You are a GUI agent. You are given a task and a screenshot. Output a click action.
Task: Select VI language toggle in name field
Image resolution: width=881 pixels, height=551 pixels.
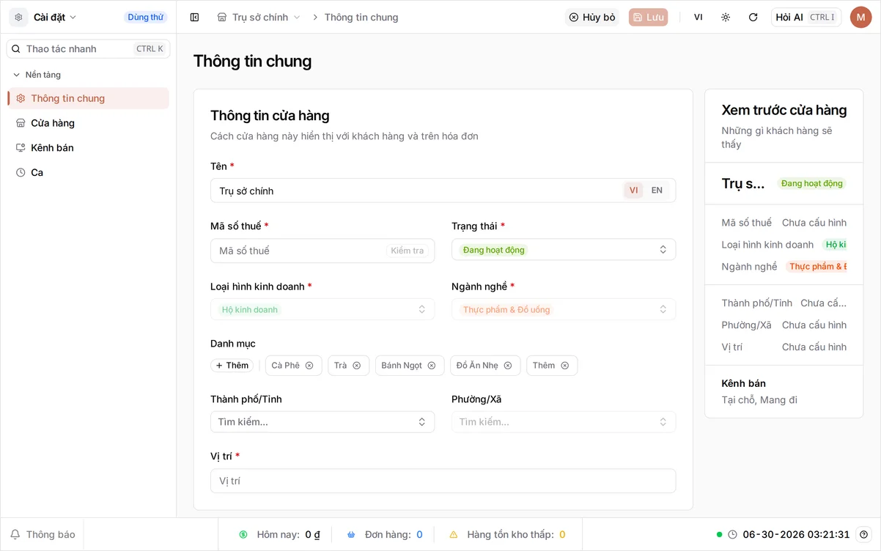(633, 191)
